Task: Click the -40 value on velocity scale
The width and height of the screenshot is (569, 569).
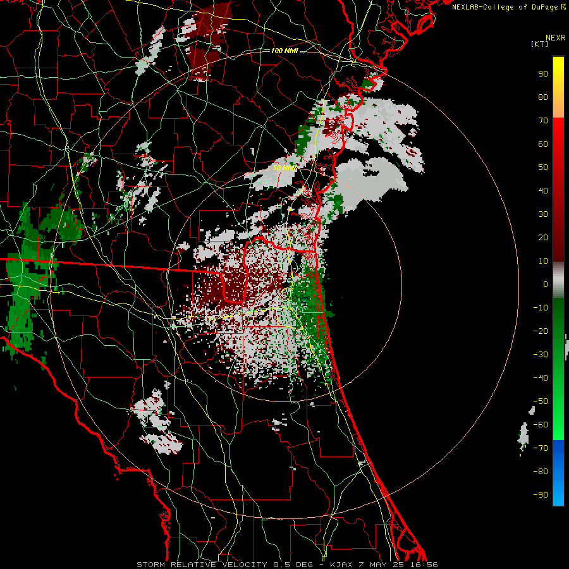Action: click(x=541, y=378)
